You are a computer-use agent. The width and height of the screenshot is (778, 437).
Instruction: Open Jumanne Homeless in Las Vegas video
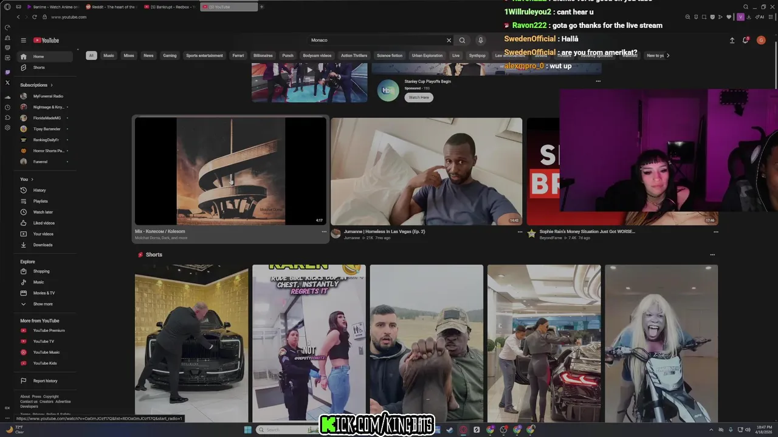426,171
